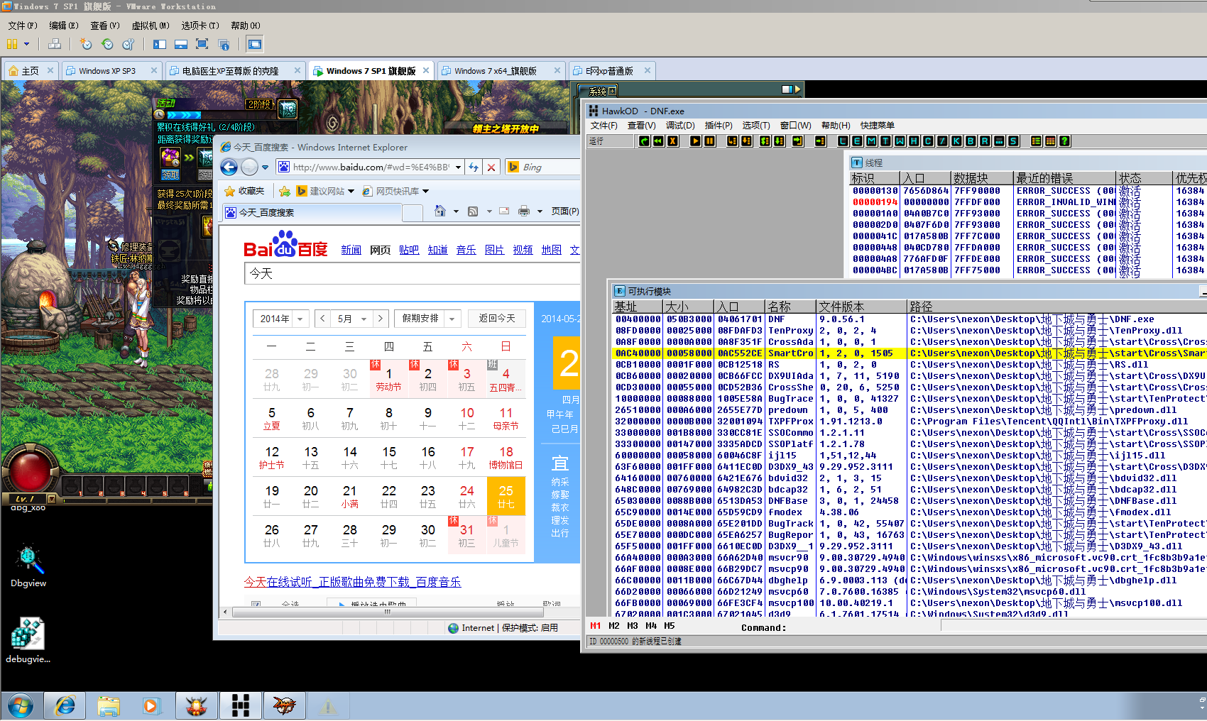Viewport: 1207px width, 721px height.
Task: Open the IE recent pages dropdown arrow
Action: (265, 167)
